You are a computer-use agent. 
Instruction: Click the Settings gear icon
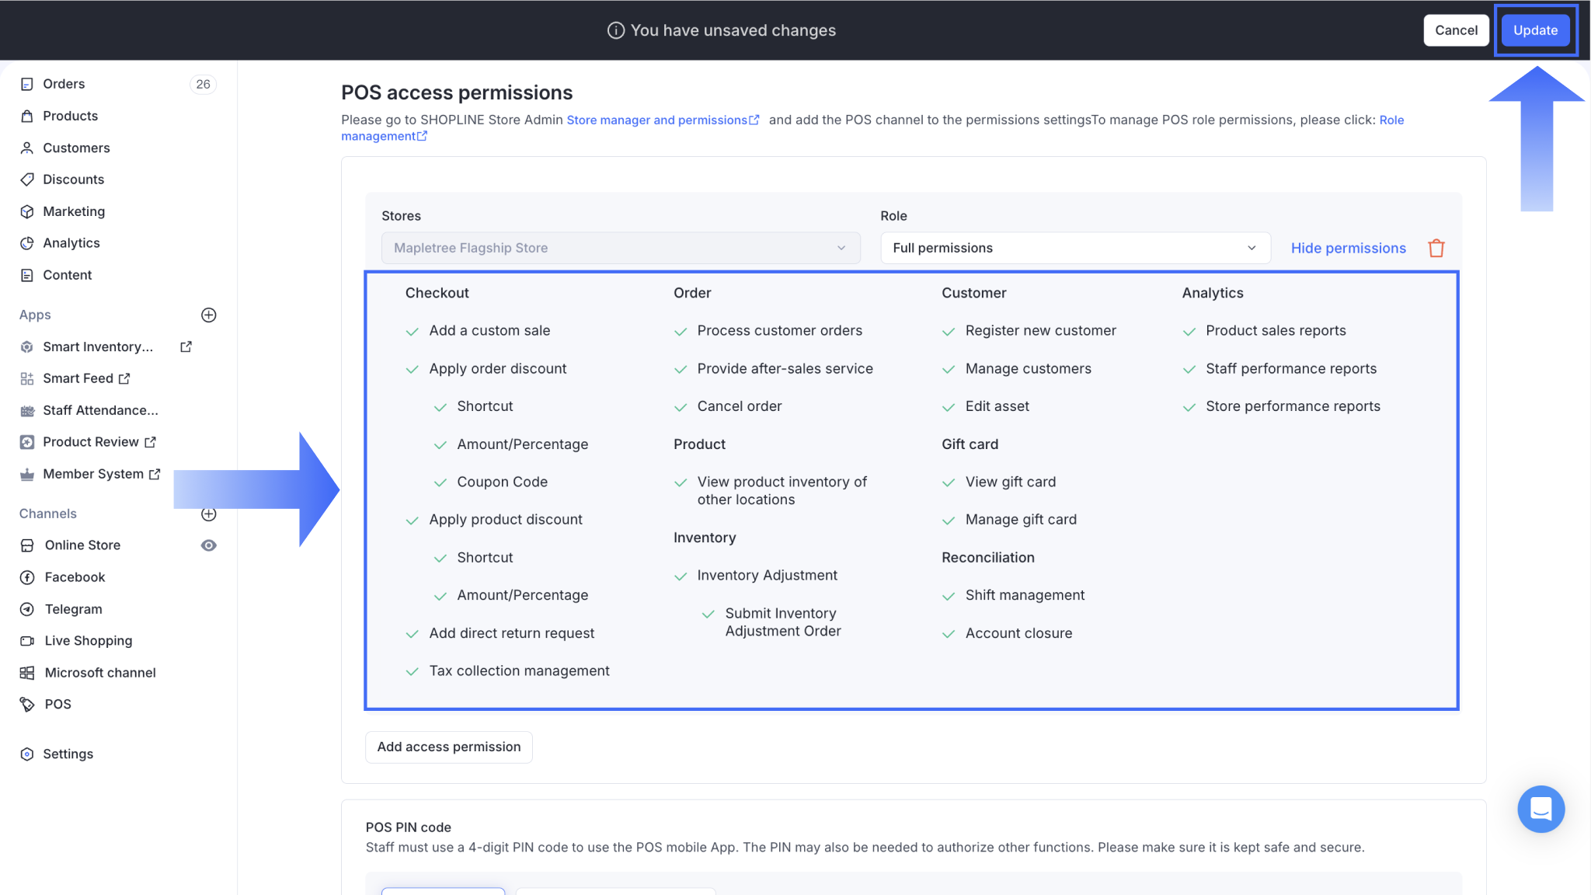27,754
